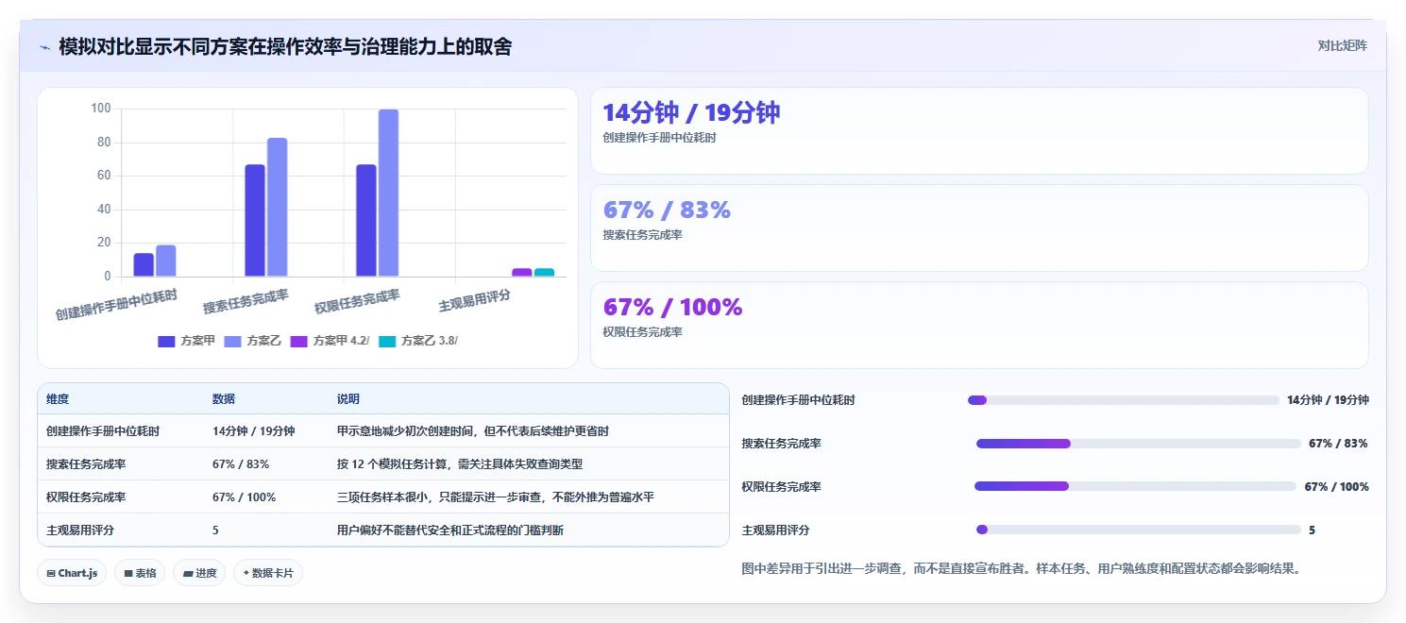Click progress value 67% / 83%
The width and height of the screenshot is (1406, 623).
1338,444
